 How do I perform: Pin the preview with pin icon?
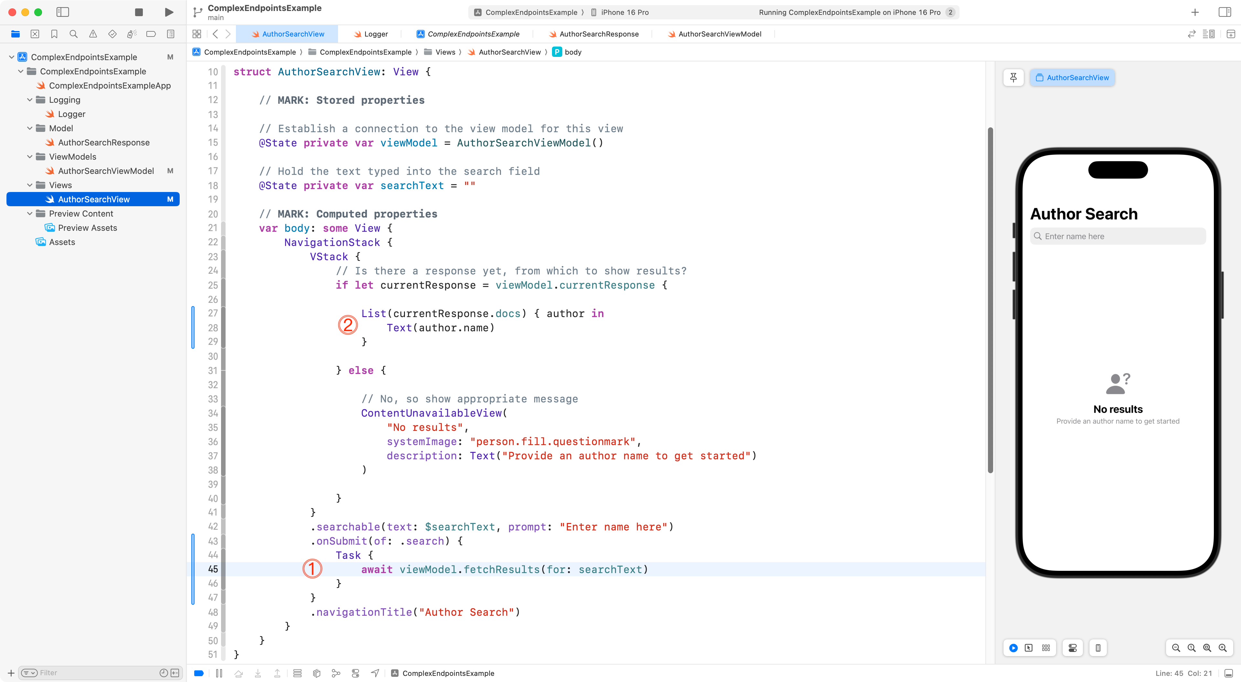[x=1013, y=78]
